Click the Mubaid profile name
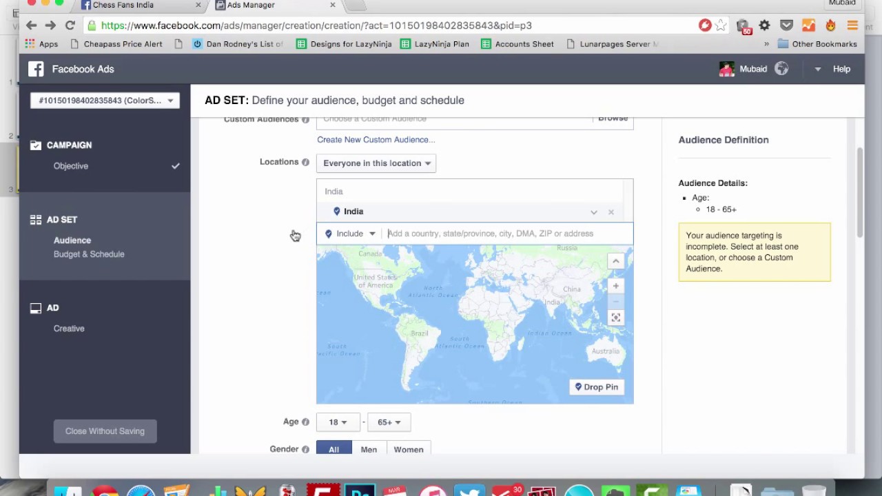Viewport: 882px width, 496px height. [x=753, y=69]
